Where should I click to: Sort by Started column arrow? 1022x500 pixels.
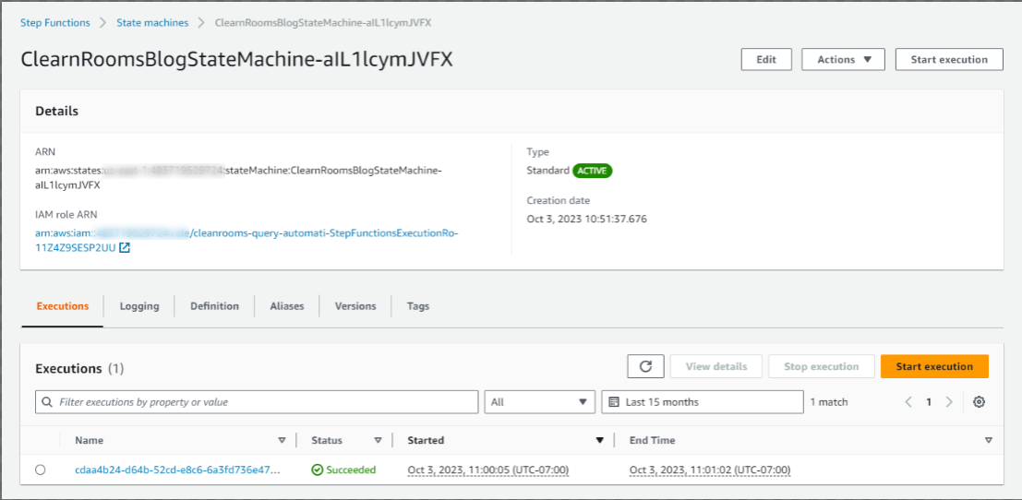pyautogui.click(x=600, y=440)
